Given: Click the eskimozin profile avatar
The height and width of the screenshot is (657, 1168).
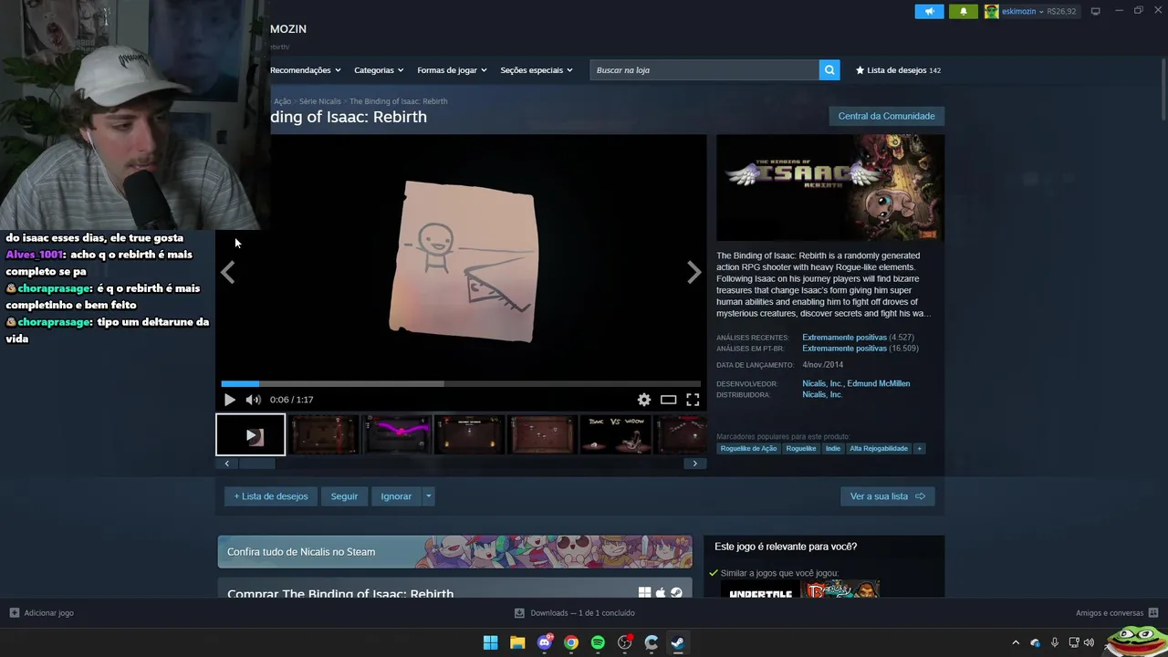Looking at the screenshot, I should coord(991,12).
